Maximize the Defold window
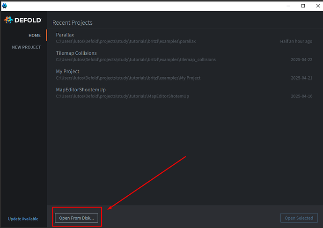Screen dimensions: 323x228 303,6
